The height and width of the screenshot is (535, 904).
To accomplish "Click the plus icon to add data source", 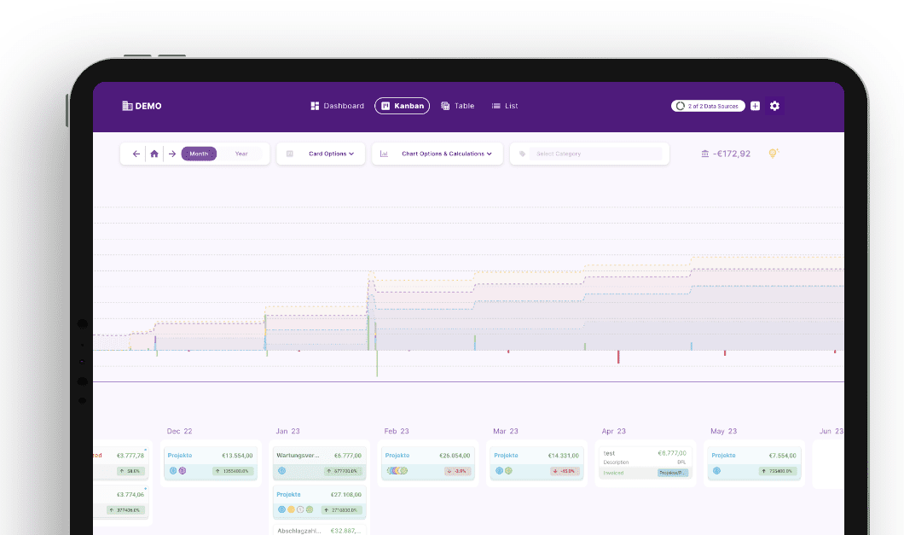I will coord(755,106).
